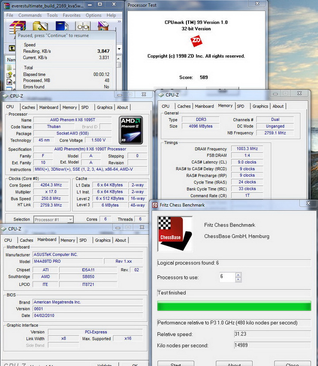
Task: Expand WinRAR toolbar overflow chevron
Action: pos(119,22)
